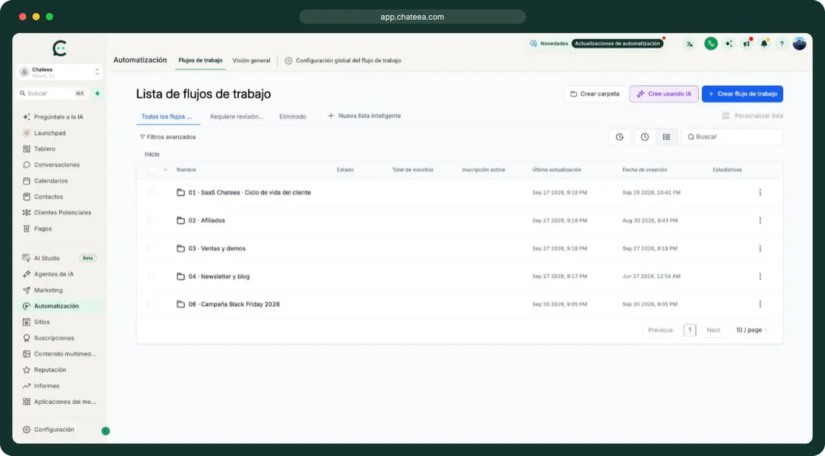Open the AI sparkle assistant icon in header

pos(729,44)
